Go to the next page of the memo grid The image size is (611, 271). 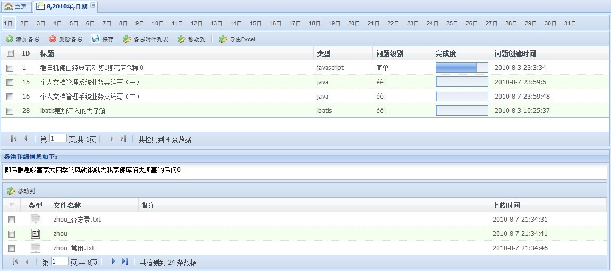click(112, 138)
